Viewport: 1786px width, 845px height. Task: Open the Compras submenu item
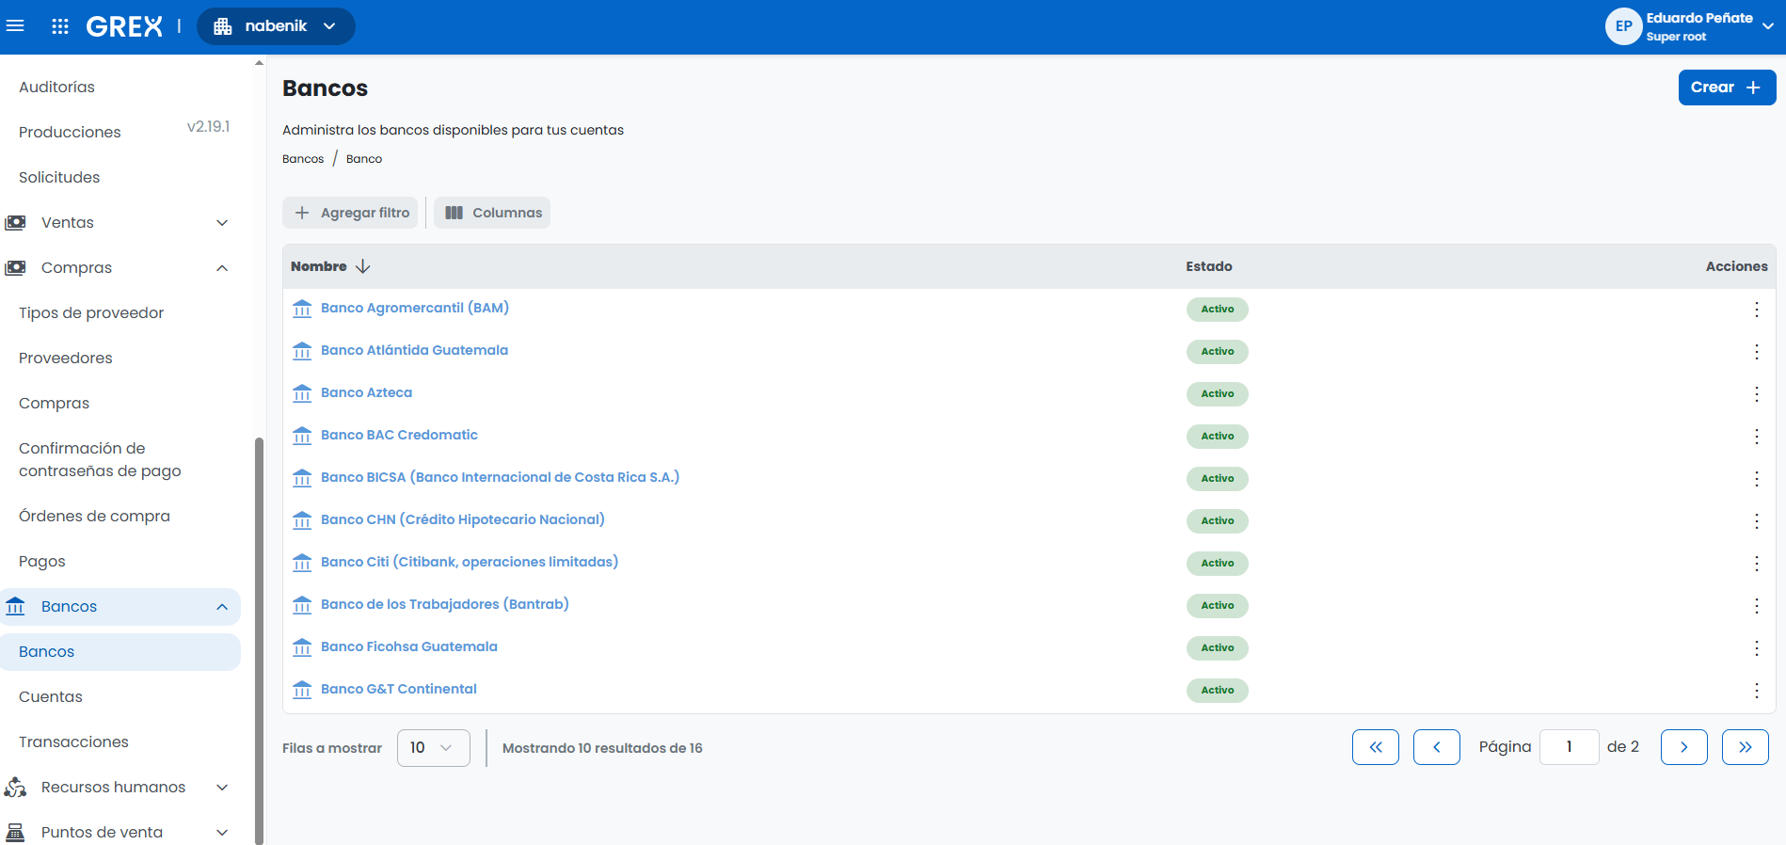(55, 403)
